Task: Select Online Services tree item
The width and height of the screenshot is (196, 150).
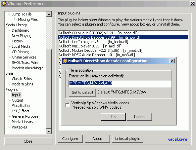Action: click(x=24, y=57)
